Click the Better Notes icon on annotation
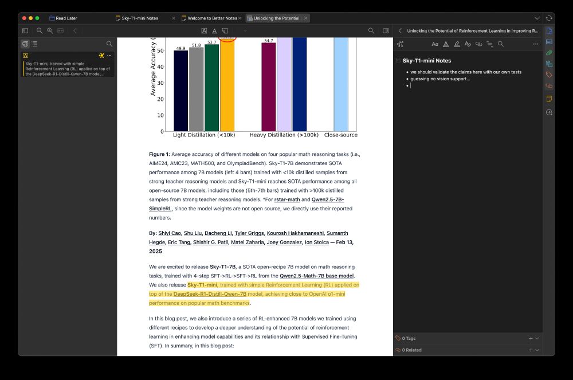 point(101,56)
